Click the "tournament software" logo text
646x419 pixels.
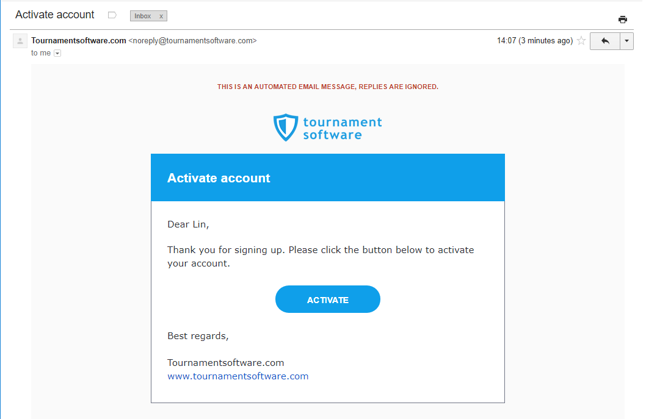[342, 128]
